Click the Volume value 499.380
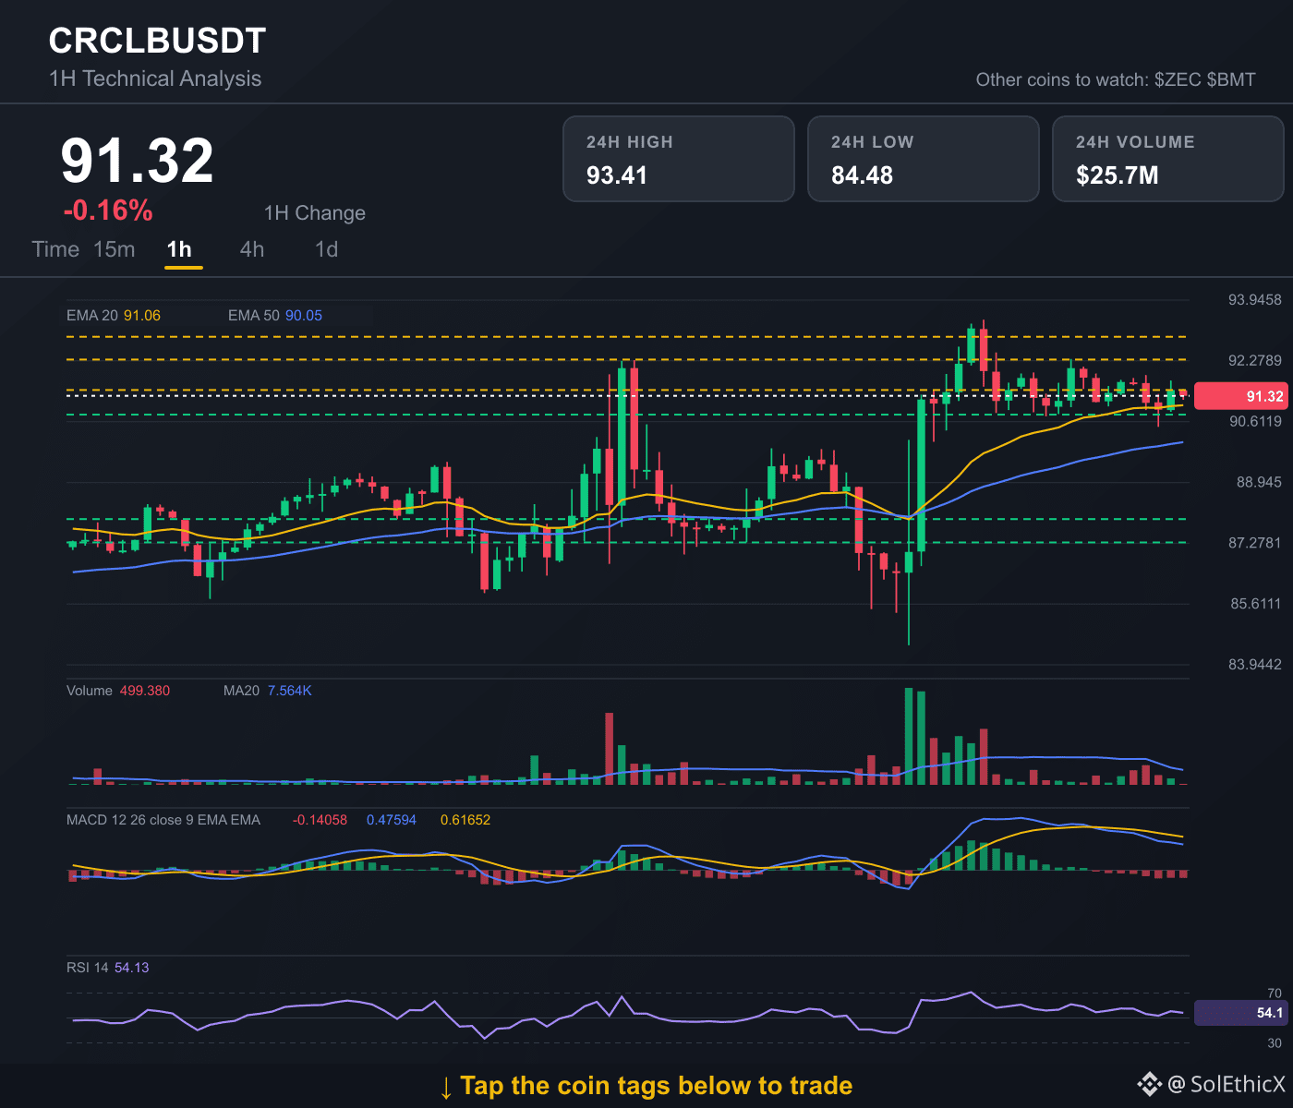Viewport: 1293px width, 1108px height. point(145,691)
